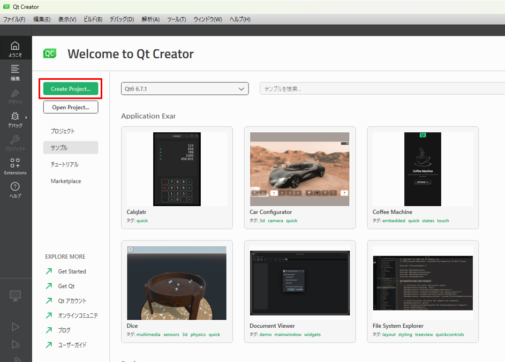The image size is (505, 362).
Task: Open the デバッグ (Debug) mode icon
Action: (15, 119)
